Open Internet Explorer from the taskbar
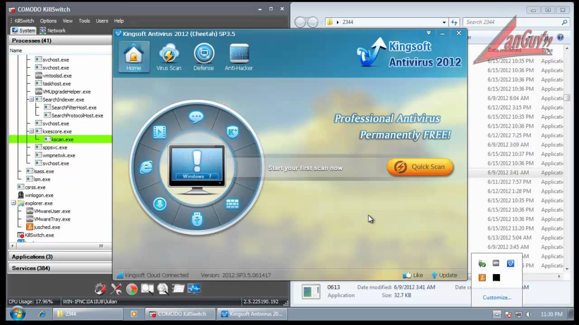 (42, 314)
